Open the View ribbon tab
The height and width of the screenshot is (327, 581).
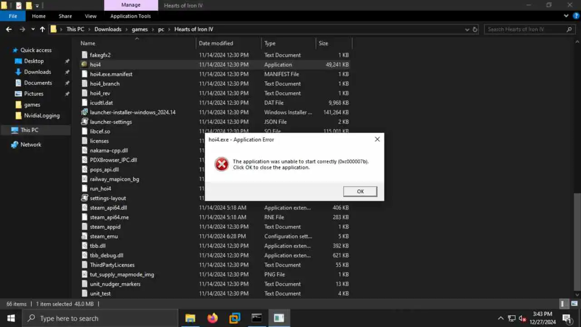tap(91, 16)
